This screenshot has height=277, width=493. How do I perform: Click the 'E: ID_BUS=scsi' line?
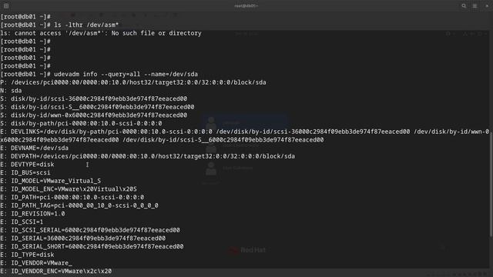pyautogui.click(x=25, y=172)
